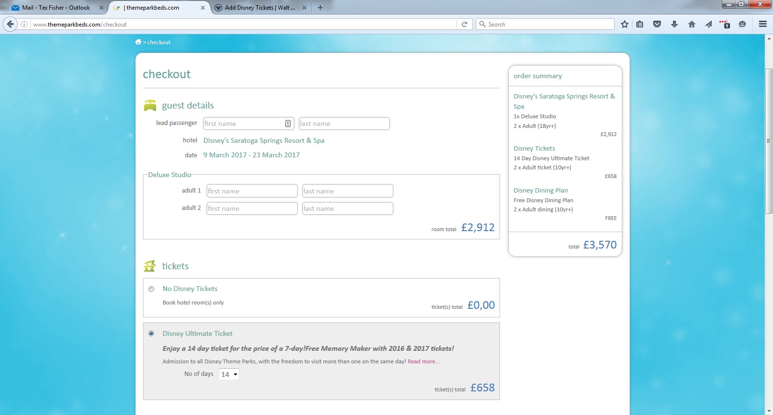Click the scrollbar up arrow

click(769, 38)
